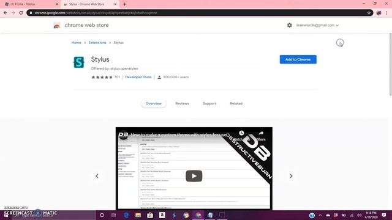
Task: Open Microsoft Store from taskbar
Action: click(150, 215)
